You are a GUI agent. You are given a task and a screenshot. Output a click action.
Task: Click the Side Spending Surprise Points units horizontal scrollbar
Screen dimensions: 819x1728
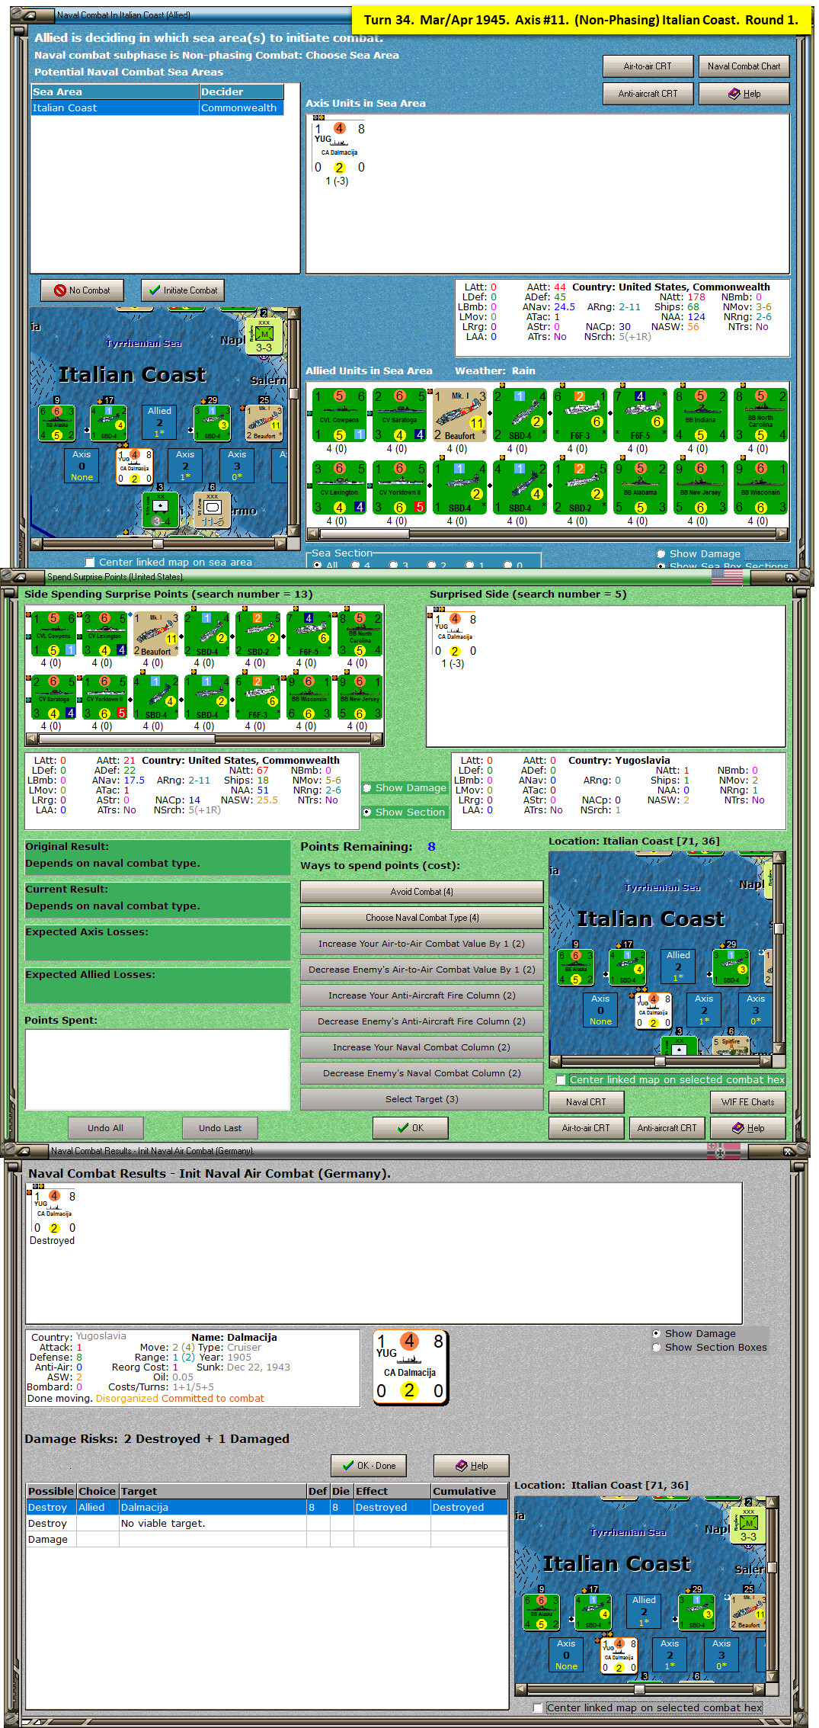point(204,739)
